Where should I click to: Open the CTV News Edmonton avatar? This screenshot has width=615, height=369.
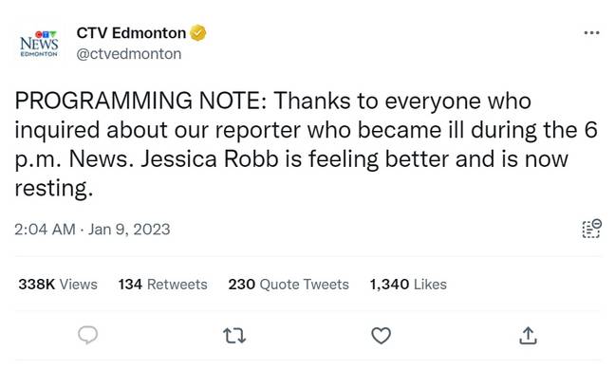39,44
